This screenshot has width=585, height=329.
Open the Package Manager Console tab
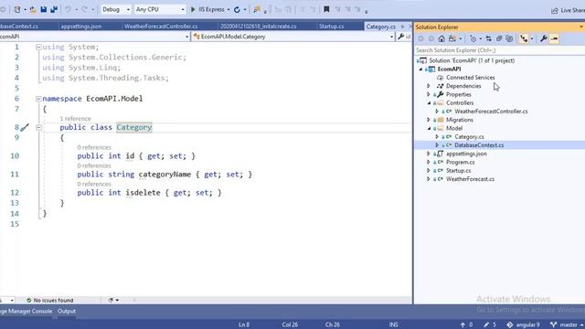pos(26,311)
